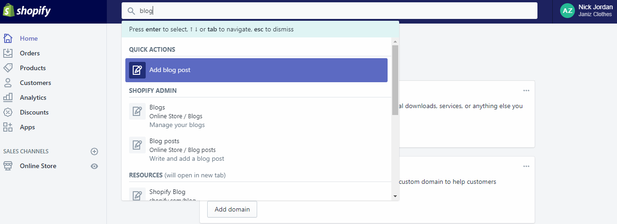Click the icon beside Blog posts result
This screenshot has width=617, height=224.
point(137,145)
